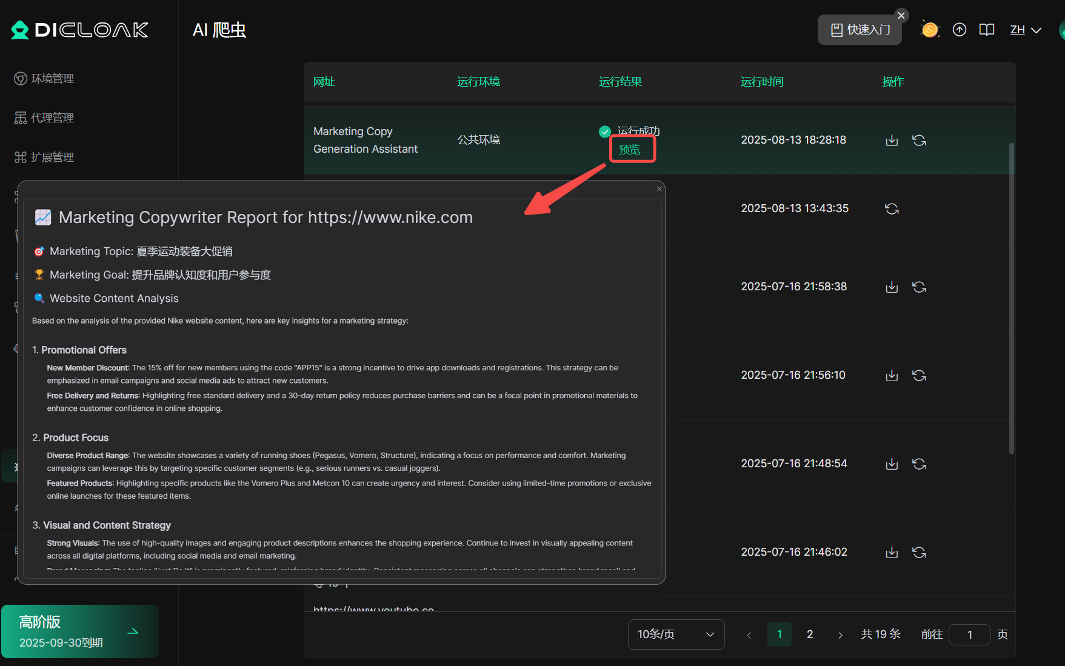Download the result from 2025-07-16 21:58:38 run

[892, 287]
